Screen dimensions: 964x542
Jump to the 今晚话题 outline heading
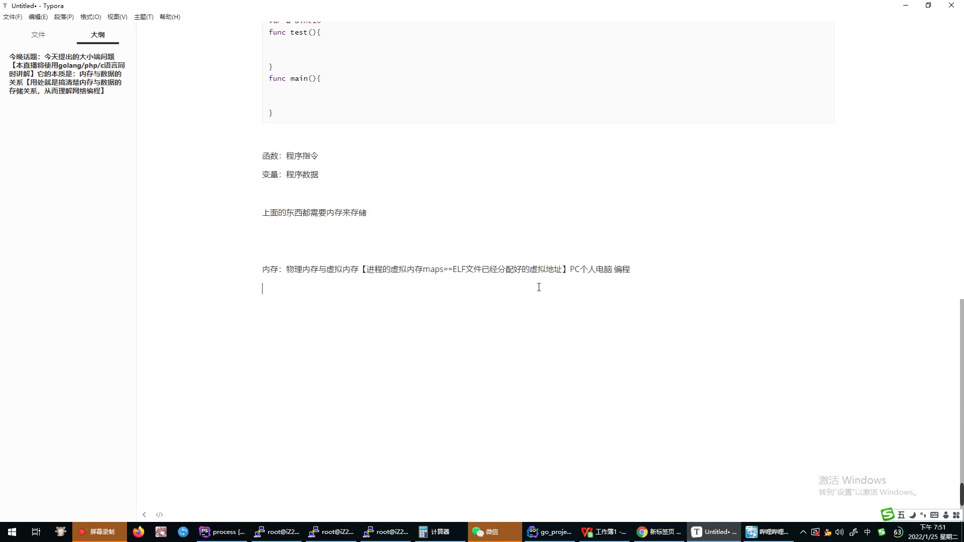tap(67, 74)
